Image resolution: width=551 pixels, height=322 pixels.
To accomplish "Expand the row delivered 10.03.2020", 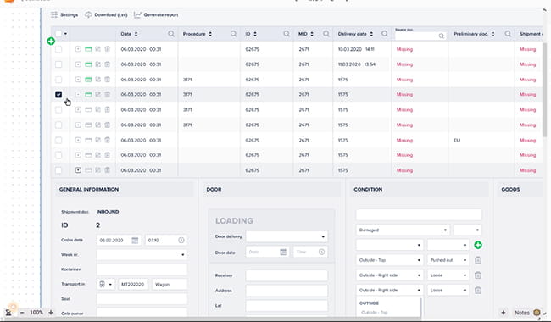I will 78,49.
